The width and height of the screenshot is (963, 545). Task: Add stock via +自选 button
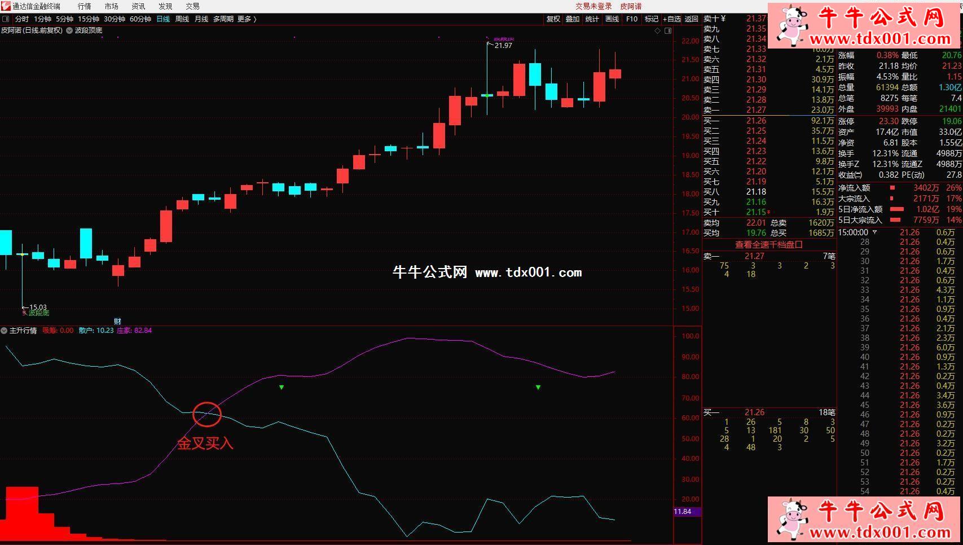click(x=672, y=19)
